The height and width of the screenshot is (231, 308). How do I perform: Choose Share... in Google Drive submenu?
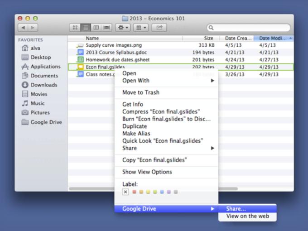247,209
